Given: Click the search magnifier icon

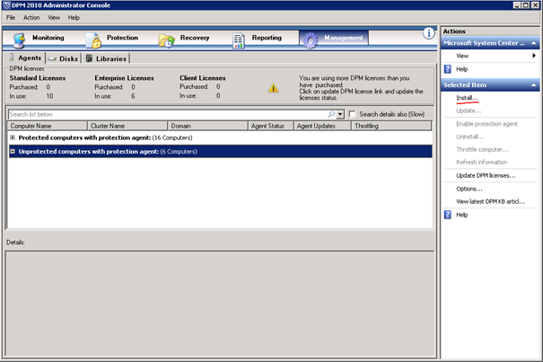Looking at the screenshot, I should (331, 114).
